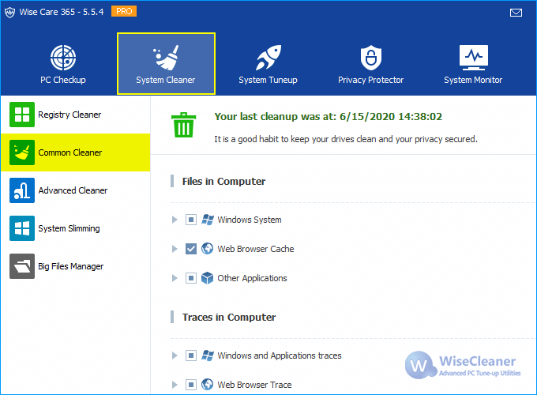
Task: Click the 'Windows System' label
Action: (250, 220)
